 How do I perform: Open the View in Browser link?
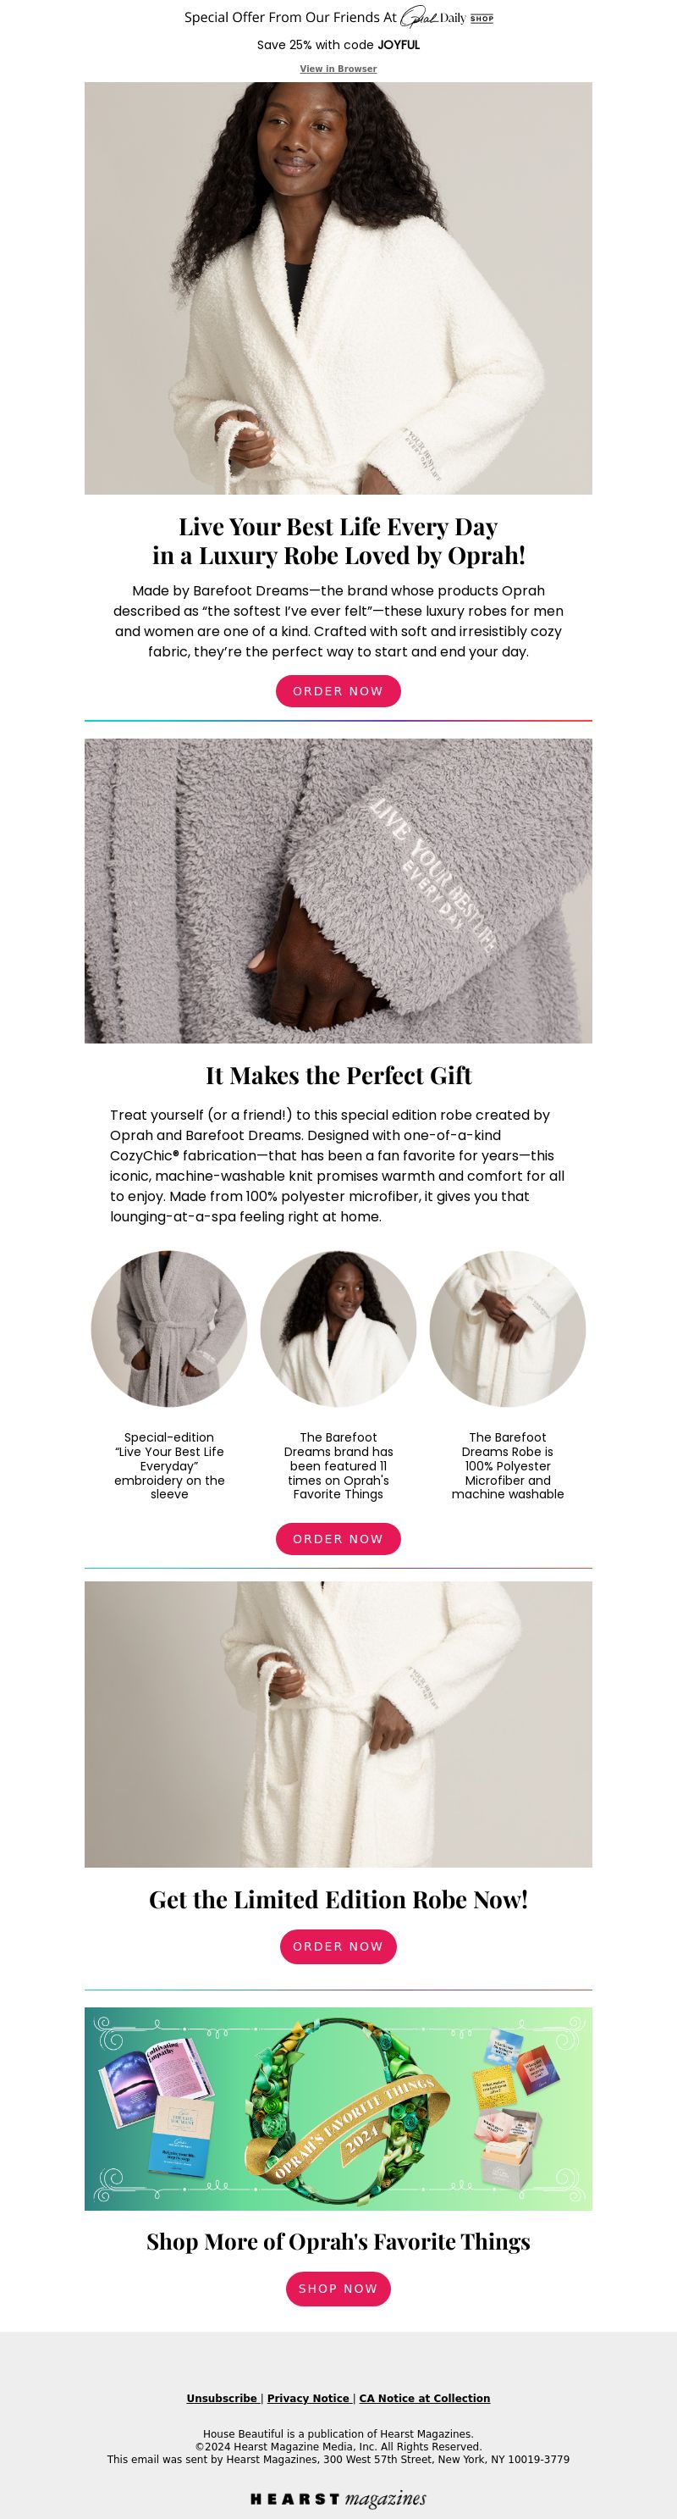pyautogui.click(x=338, y=69)
